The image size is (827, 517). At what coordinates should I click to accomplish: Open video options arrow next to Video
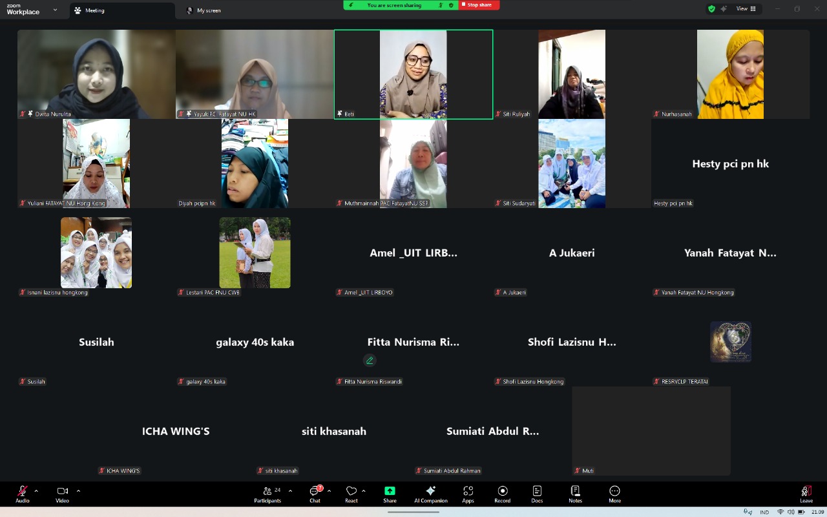click(78, 491)
